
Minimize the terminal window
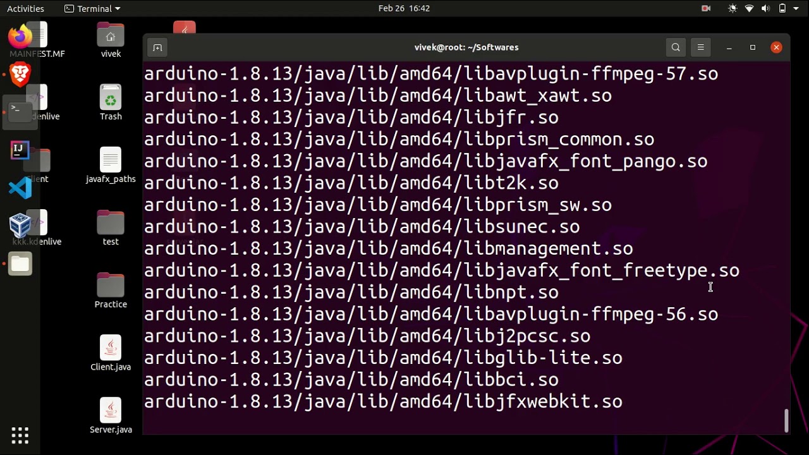[729, 47]
